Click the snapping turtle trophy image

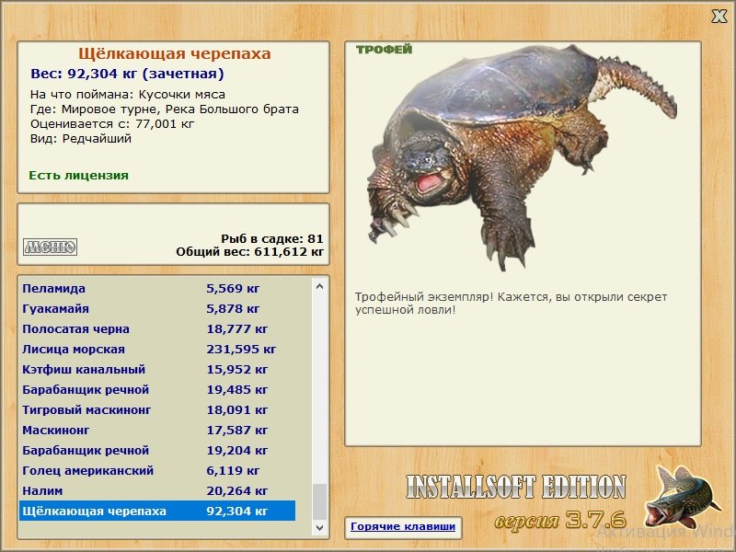522,157
